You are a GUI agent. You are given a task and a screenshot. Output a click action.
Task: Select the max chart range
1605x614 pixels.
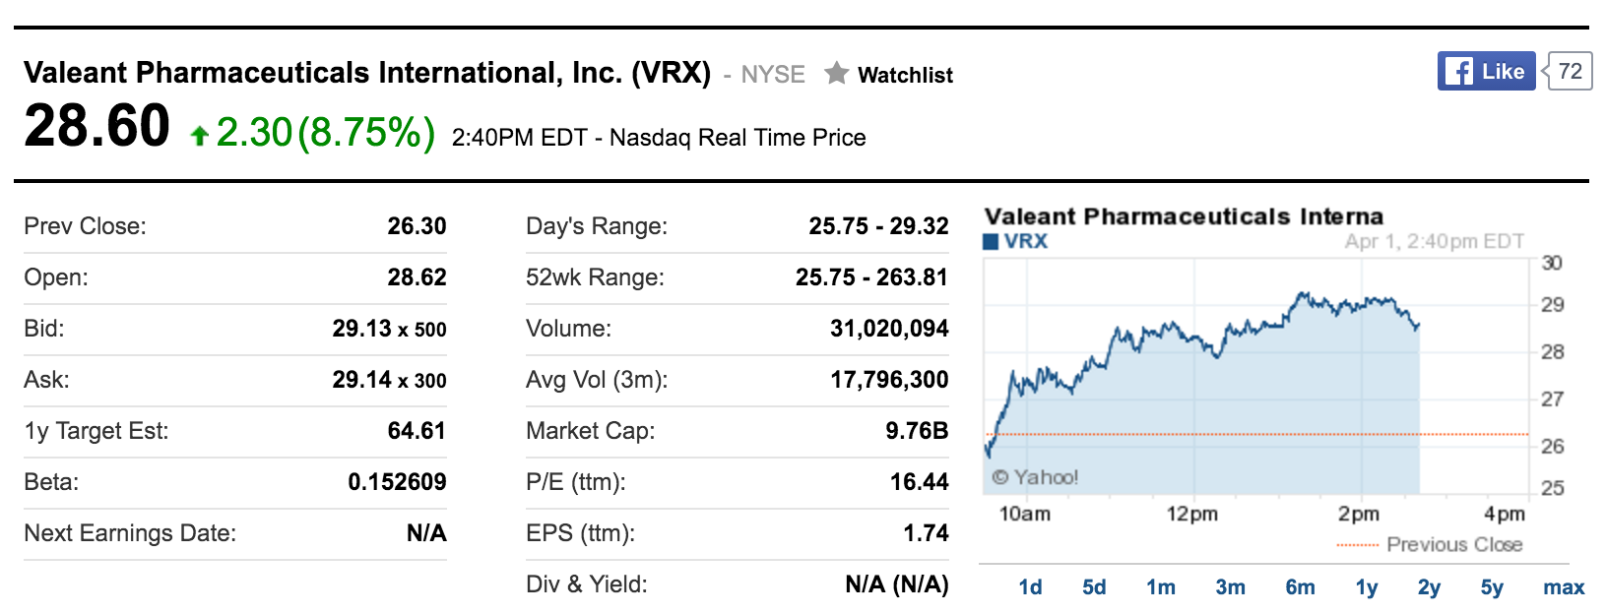point(1564,587)
